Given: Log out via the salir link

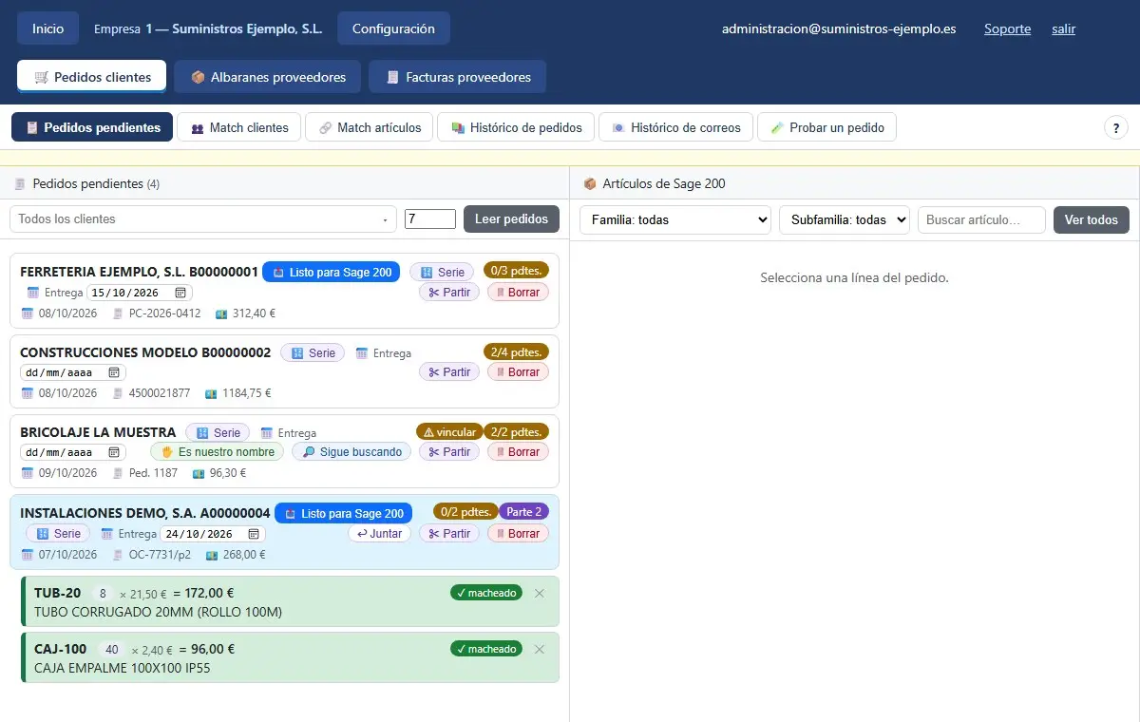Looking at the screenshot, I should tap(1063, 28).
